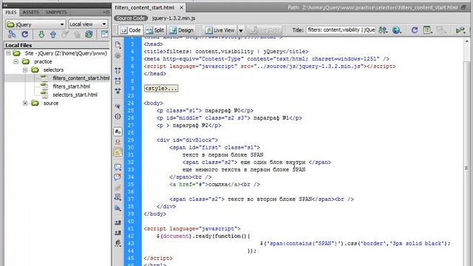Click the scroll-up arrow of code scrollbar
Screen dimensions: 473x266
click(467, 41)
